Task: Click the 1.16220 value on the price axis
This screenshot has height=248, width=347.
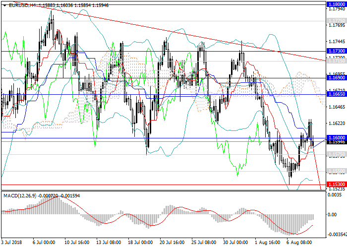Action: point(337,124)
